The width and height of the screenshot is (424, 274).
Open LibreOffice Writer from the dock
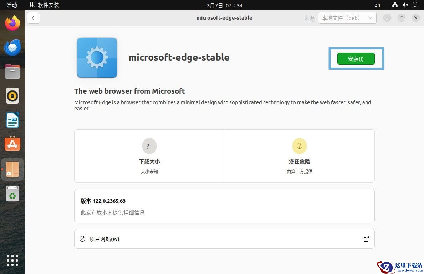(x=12, y=120)
